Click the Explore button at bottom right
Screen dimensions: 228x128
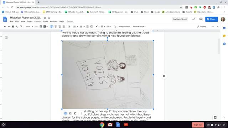pyautogui.click(x=215, y=117)
